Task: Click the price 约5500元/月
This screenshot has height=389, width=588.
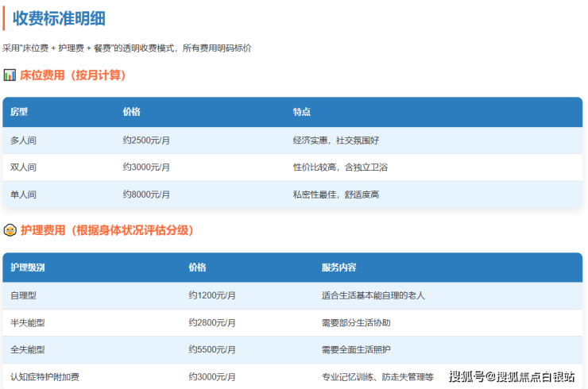Action: coord(212,349)
